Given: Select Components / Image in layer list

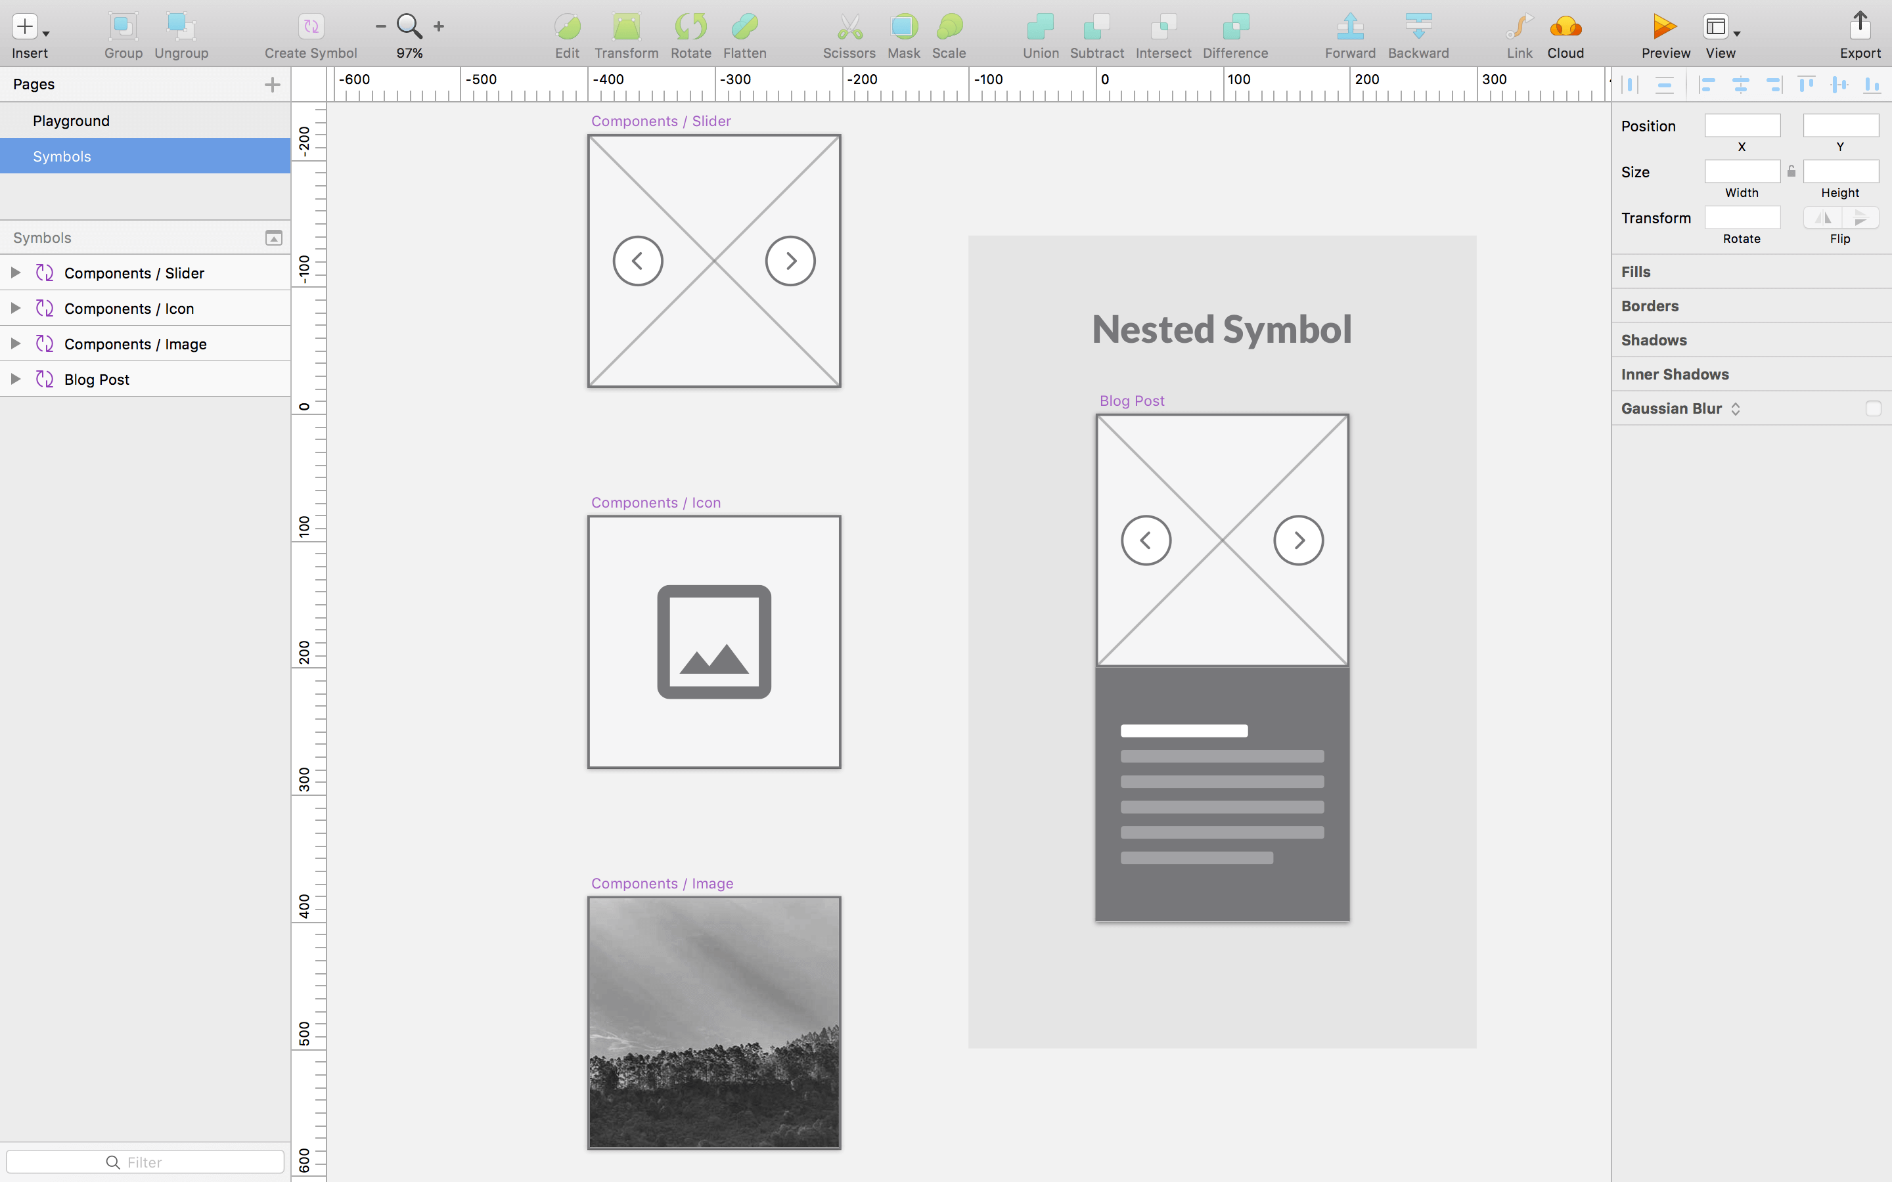Looking at the screenshot, I should [x=145, y=343].
